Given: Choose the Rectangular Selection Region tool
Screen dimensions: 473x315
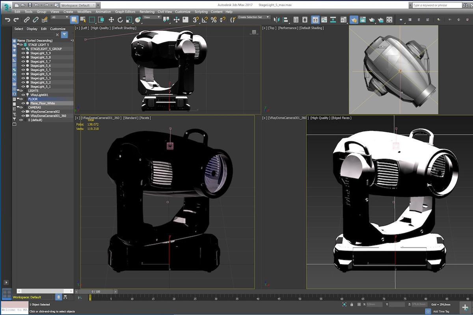Looking at the screenshot, I should click(92, 20).
